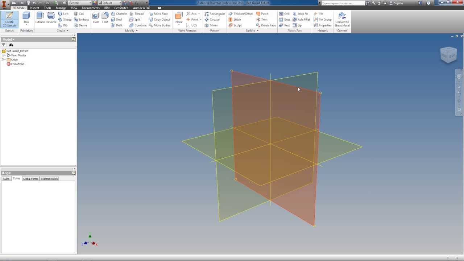464x261 pixels.
Task: Switch to Global Forms tab
Action: pos(30,179)
